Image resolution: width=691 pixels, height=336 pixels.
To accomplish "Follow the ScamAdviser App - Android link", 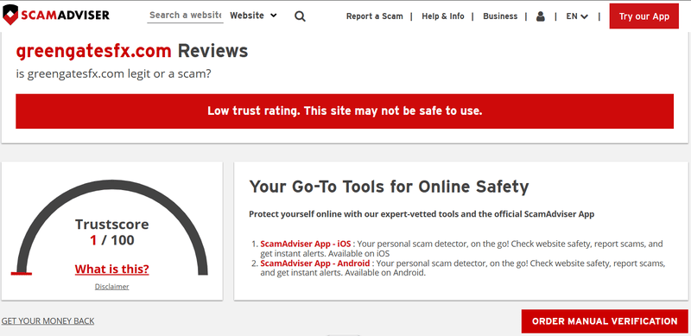I will pyautogui.click(x=315, y=263).
